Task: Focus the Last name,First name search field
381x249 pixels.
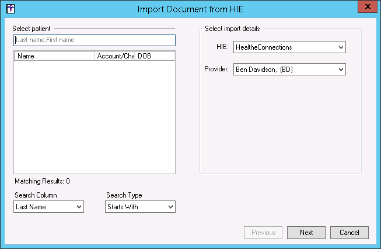Action: coord(95,40)
